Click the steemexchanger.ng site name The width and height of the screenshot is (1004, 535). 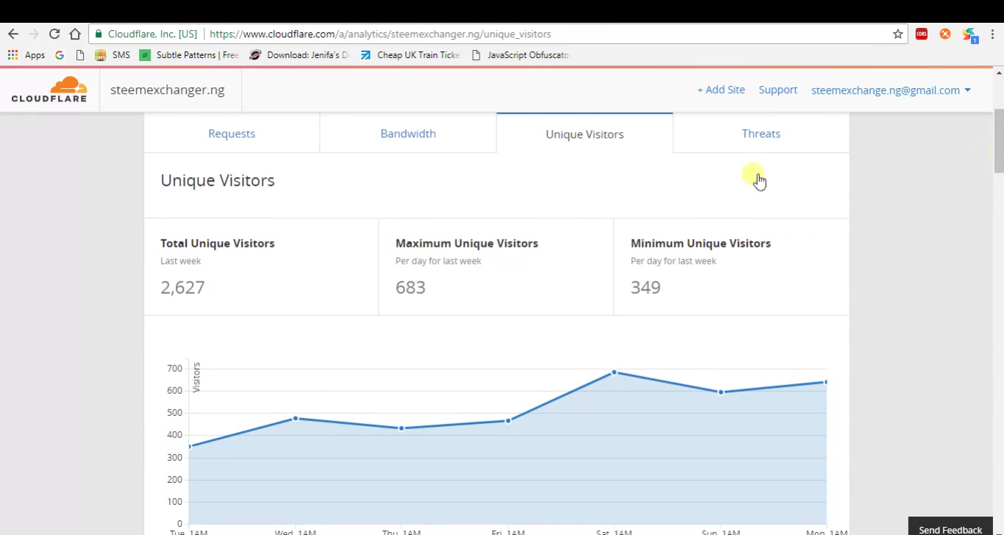(168, 90)
